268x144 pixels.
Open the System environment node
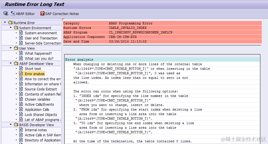[41, 33]
